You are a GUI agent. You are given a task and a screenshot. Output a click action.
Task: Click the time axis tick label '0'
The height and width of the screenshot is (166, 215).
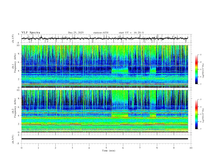21,148
